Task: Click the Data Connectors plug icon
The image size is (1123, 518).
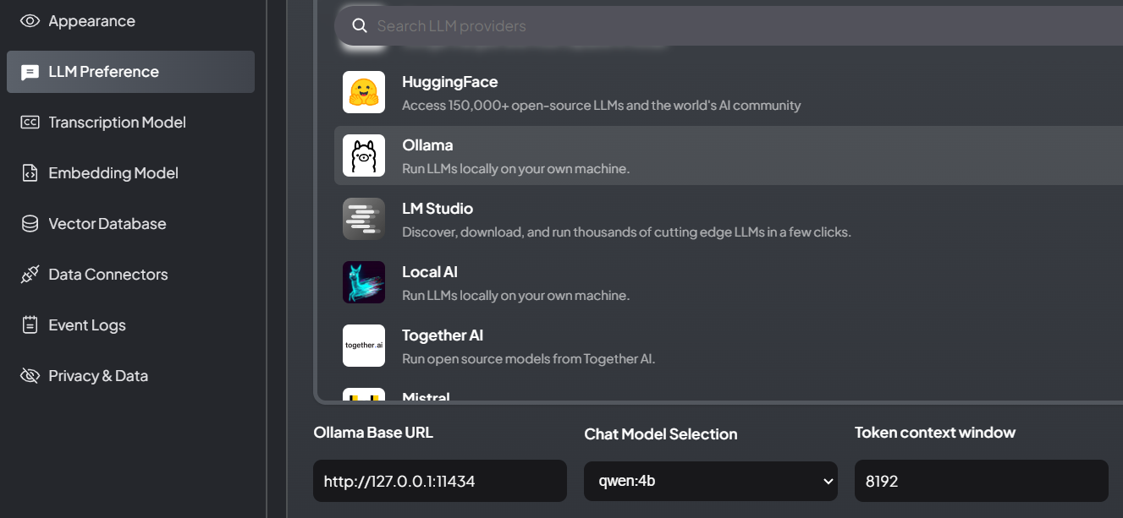Action: tap(30, 275)
